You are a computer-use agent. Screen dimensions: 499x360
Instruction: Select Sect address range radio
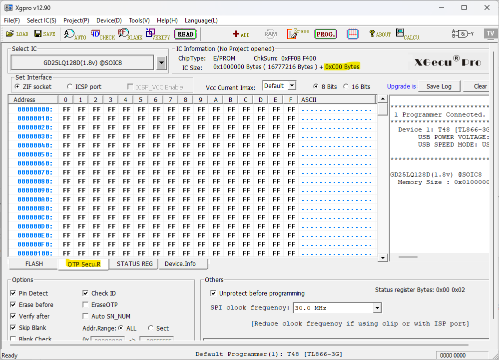[x=151, y=328]
